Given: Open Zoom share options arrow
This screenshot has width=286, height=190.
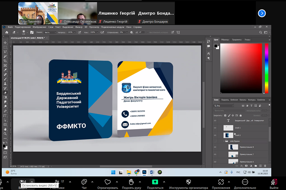Looking at the screenshot, I should click(164, 182).
